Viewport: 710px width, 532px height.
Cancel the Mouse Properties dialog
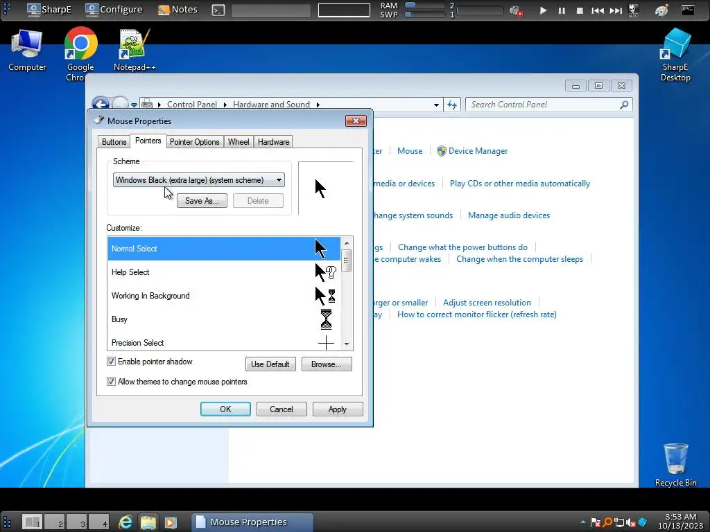pyautogui.click(x=282, y=409)
